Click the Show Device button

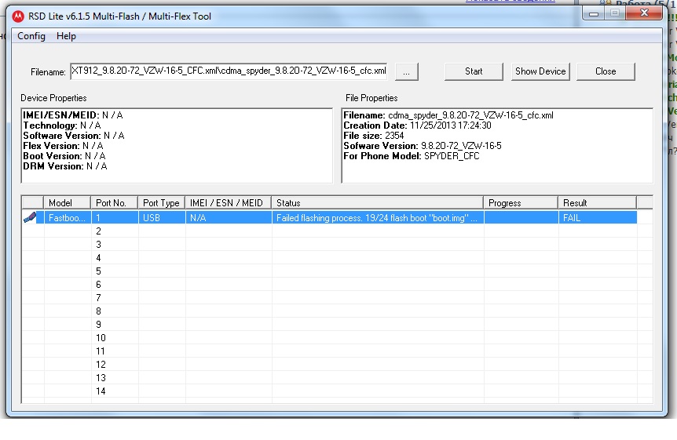[x=540, y=71]
